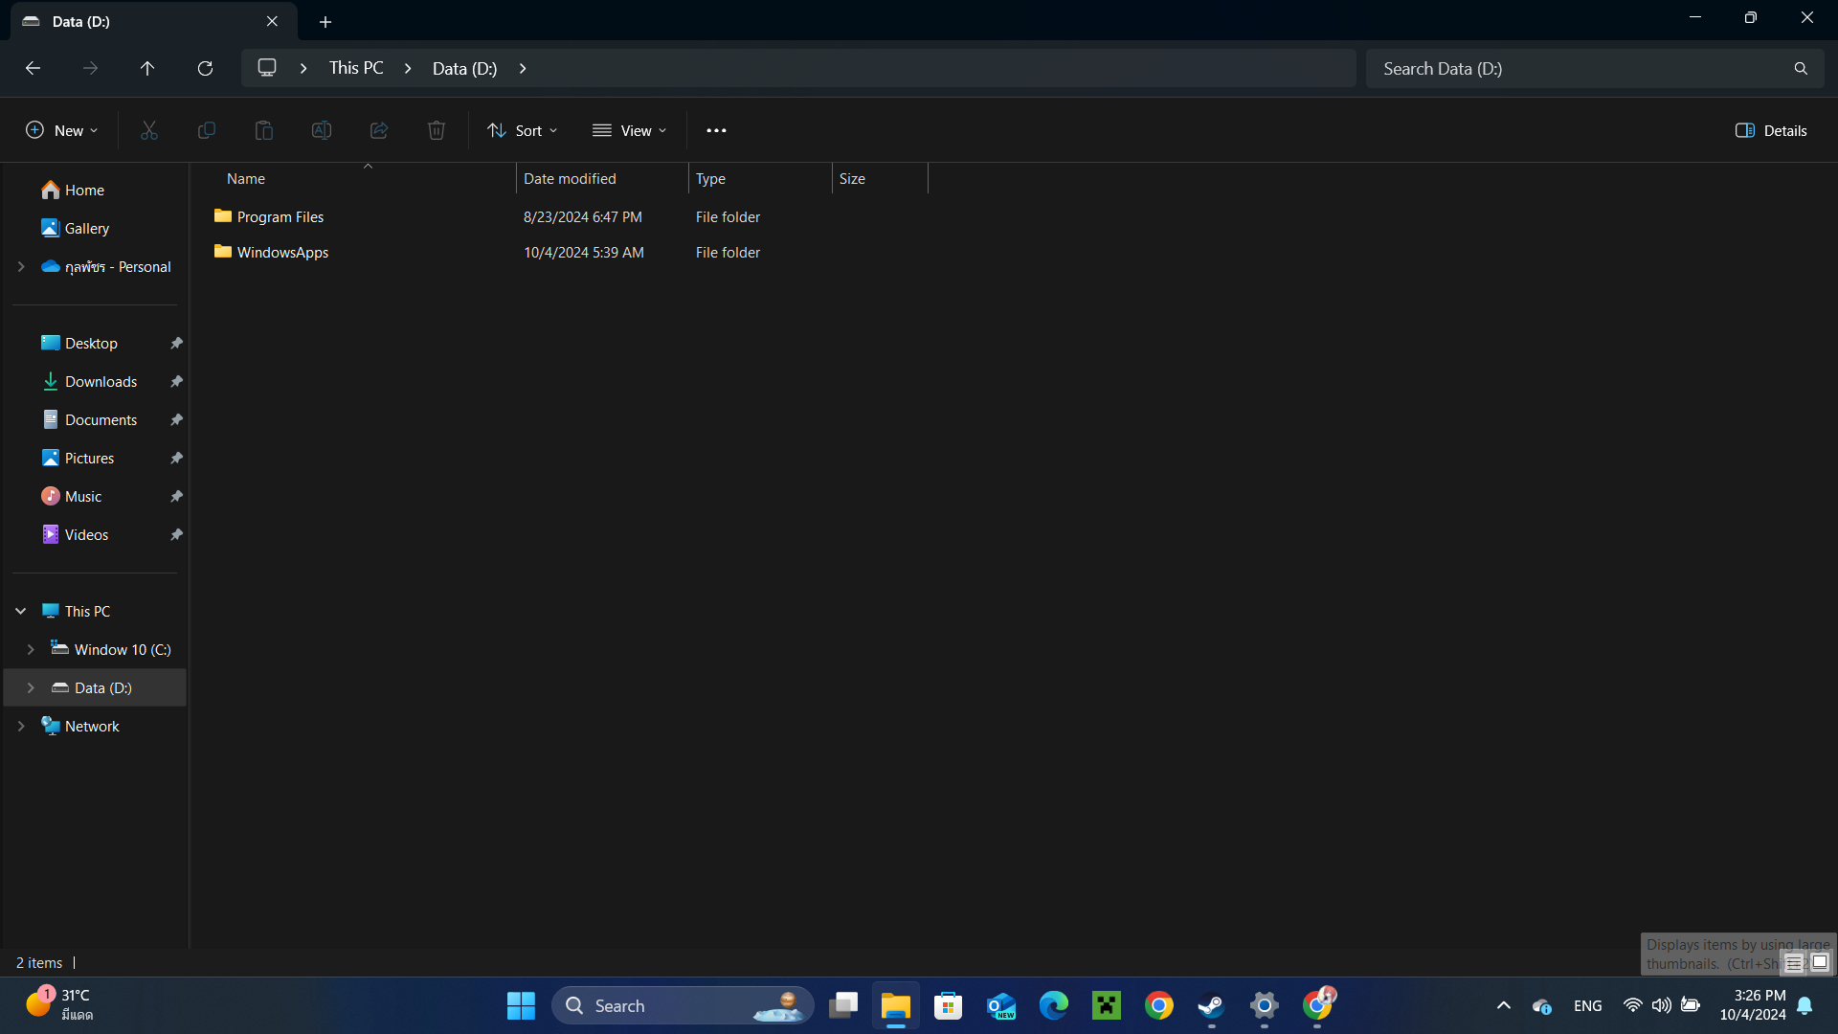The image size is (1838, 1034).
Task: Switch to the large thumbnails view in the status bar
Action: [x=1820, y=962]
